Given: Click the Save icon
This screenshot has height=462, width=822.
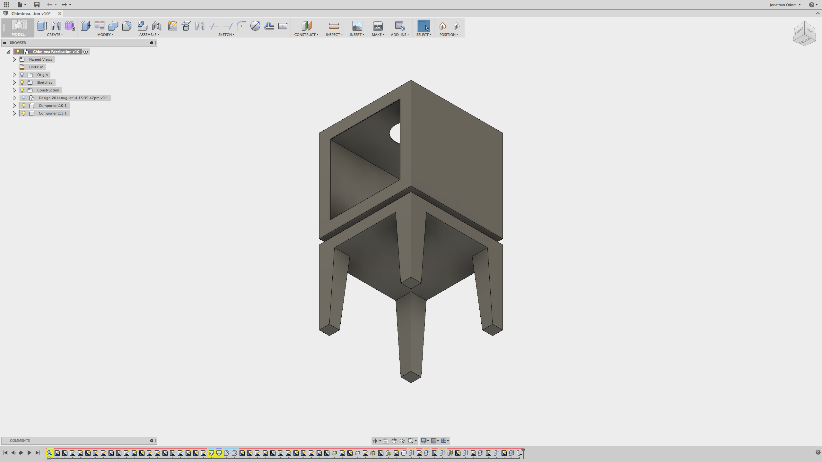Looking at the screenshot, I should [37, 5].
